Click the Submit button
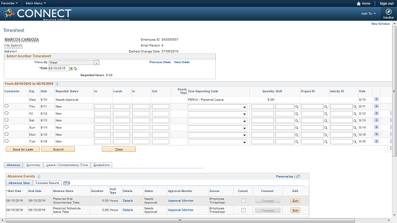 click(58, 149)
